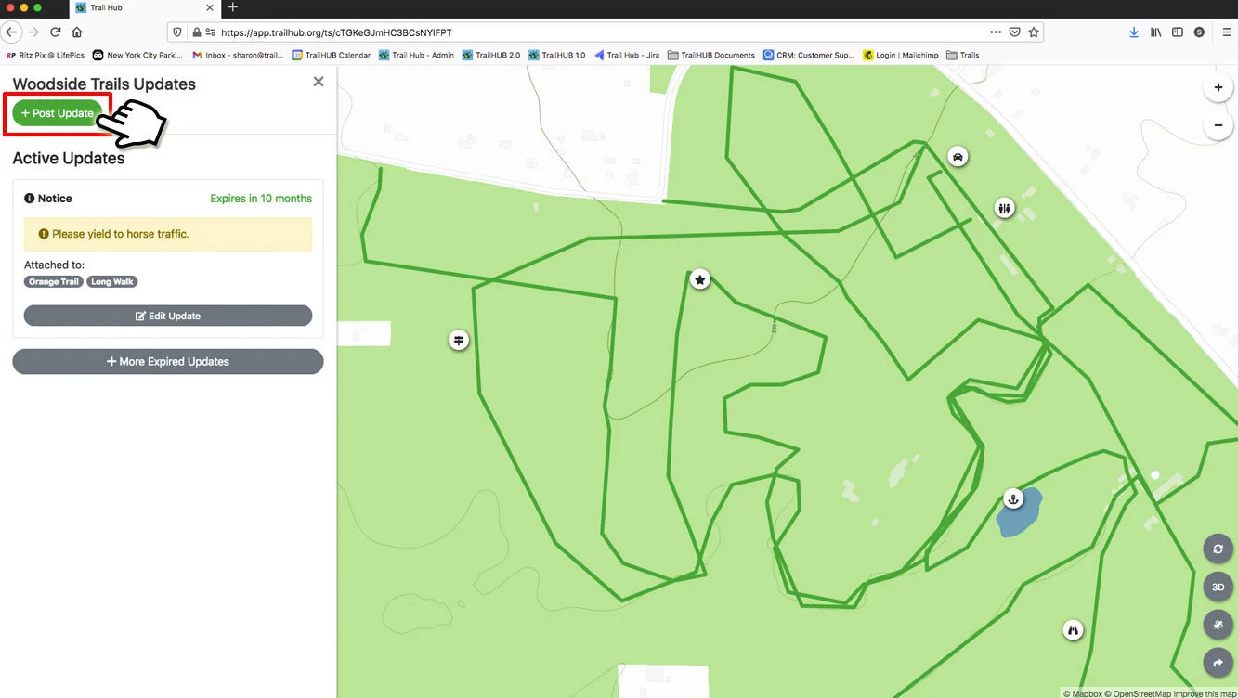1238x698 pixels.
Task: Click the binoculars viewpoint marker
Action: click(1074, 630)
